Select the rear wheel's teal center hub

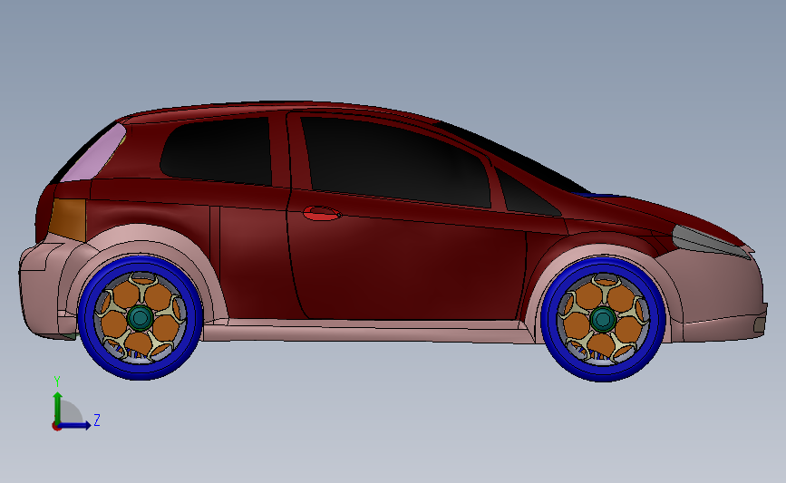tap(140, 317)
